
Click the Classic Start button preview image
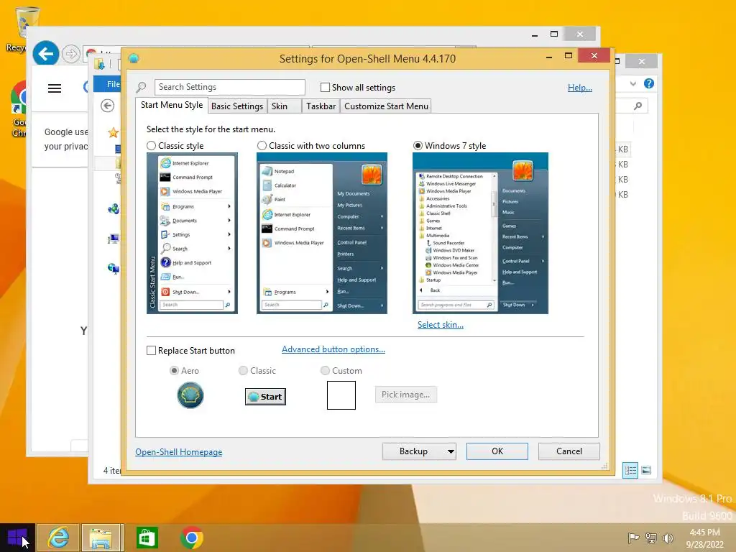265,397
